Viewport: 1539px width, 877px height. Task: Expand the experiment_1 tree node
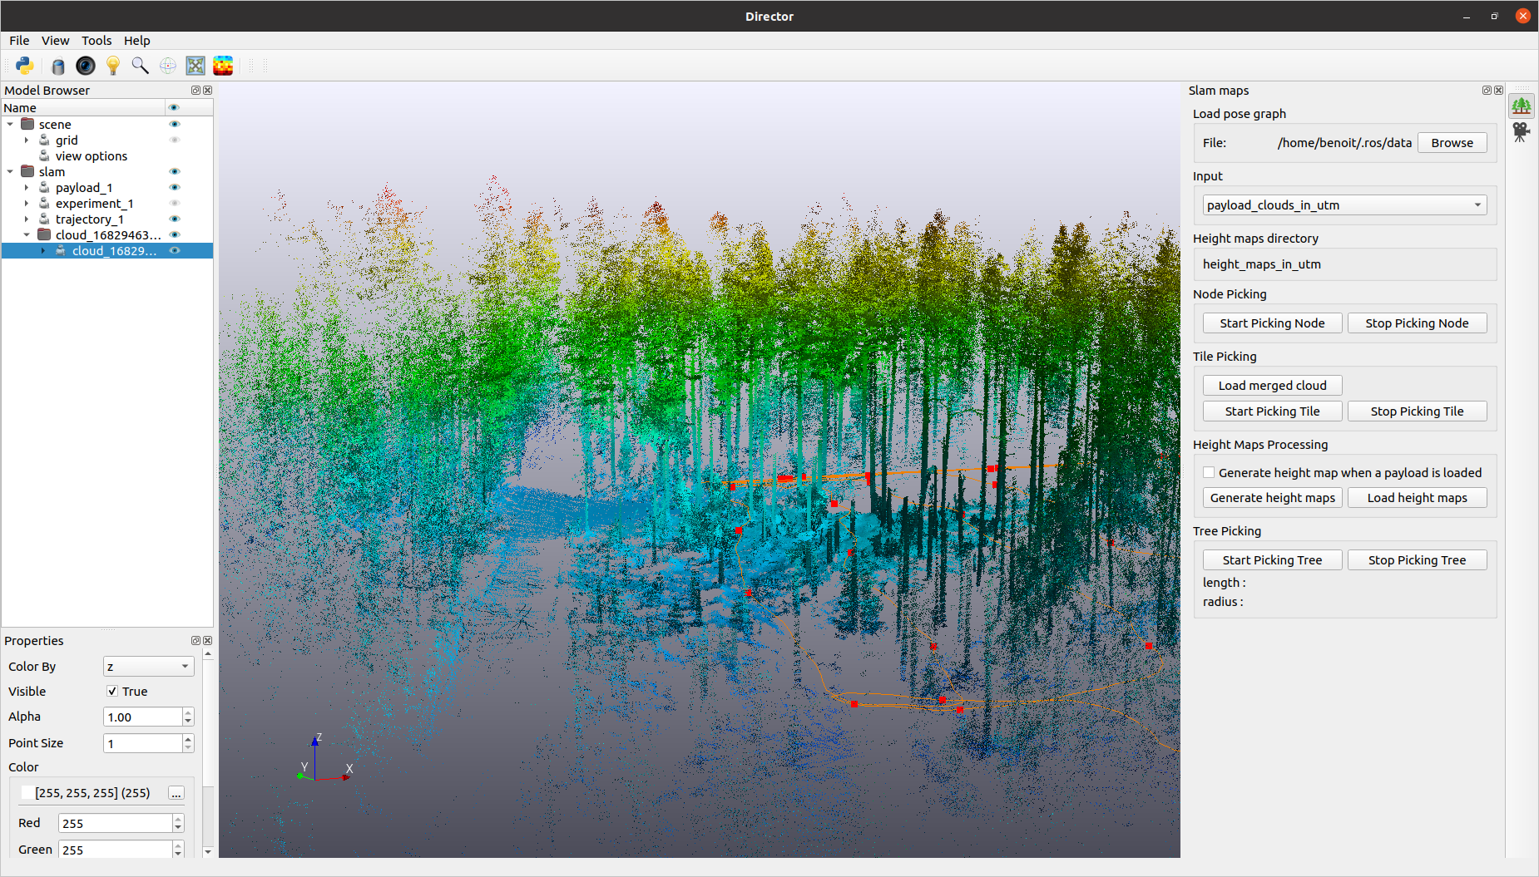tap(27, 203)
